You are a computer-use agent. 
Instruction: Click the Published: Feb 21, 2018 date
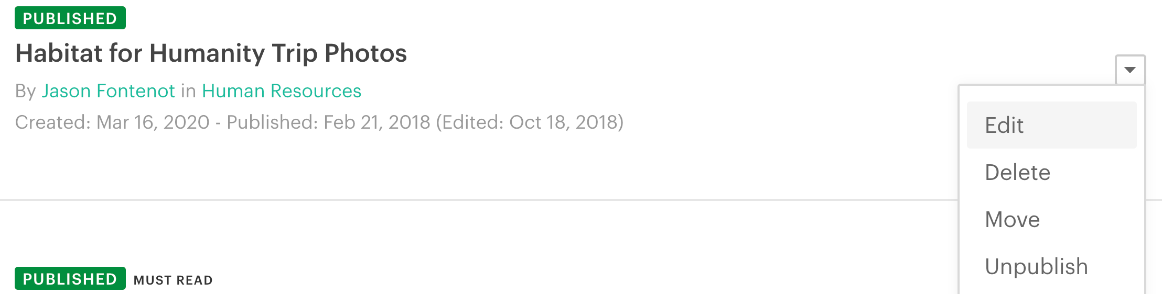point(328,122)
